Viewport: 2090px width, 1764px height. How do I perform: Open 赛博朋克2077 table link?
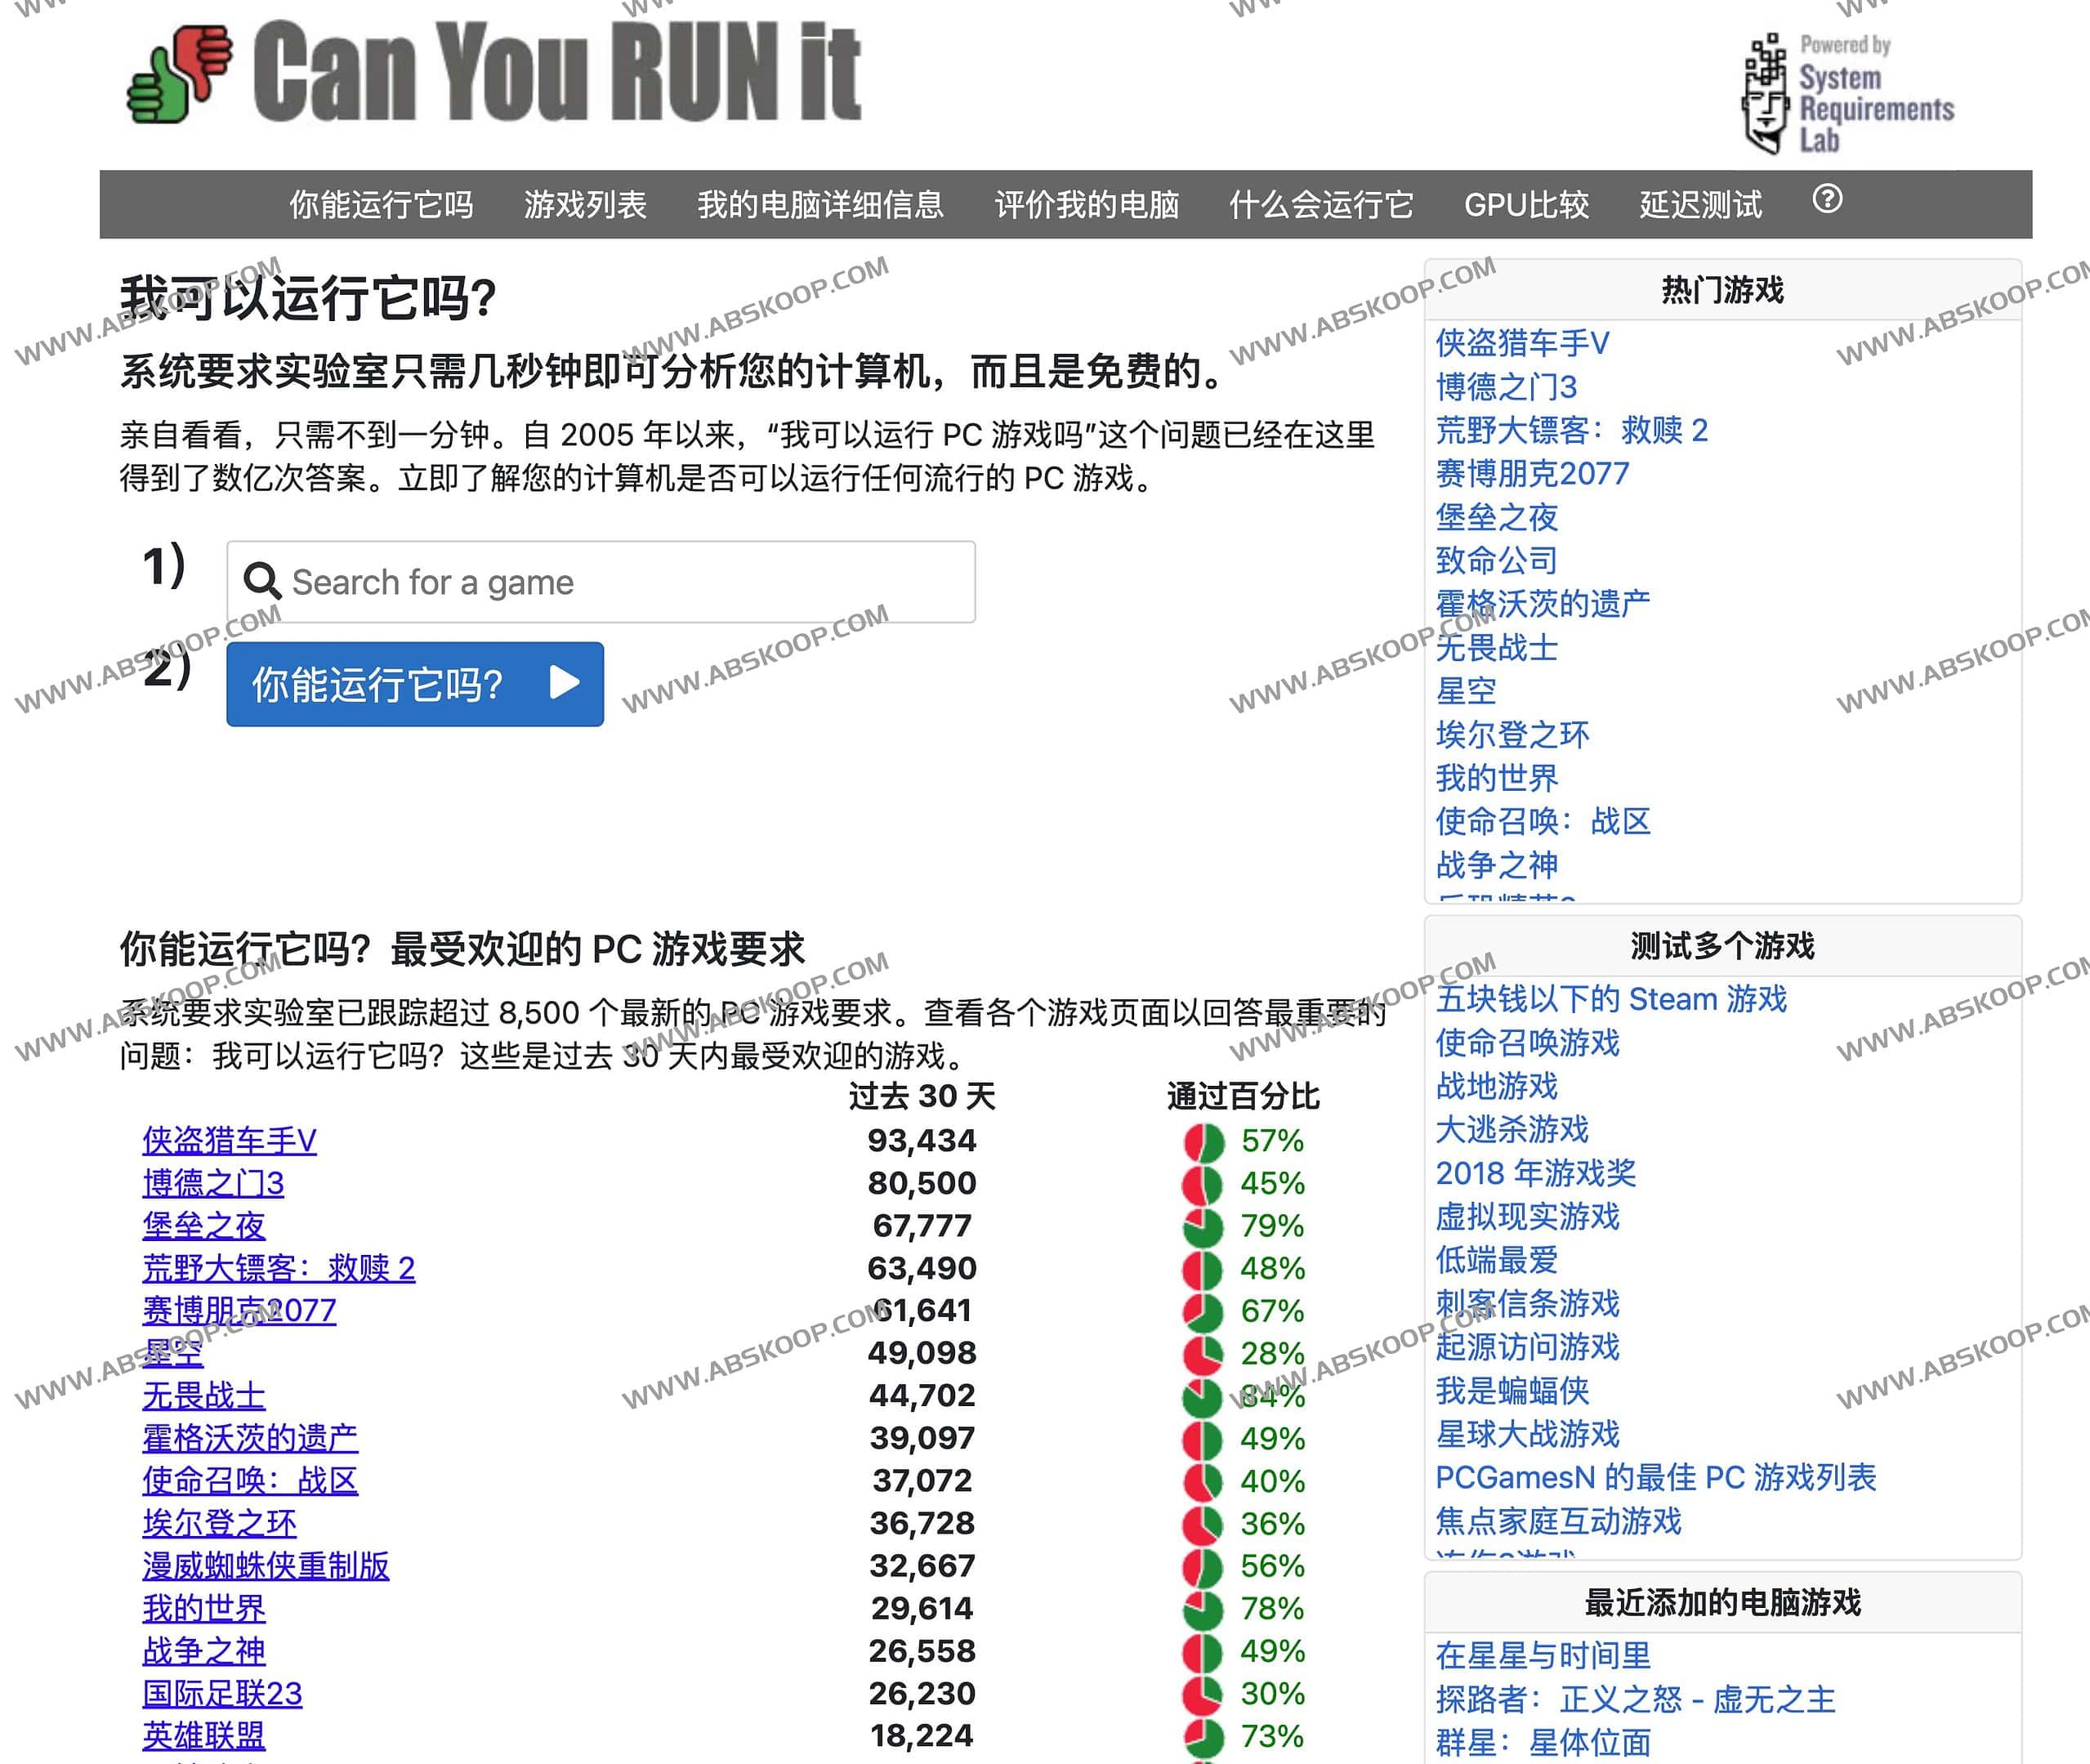point(239,1310)
